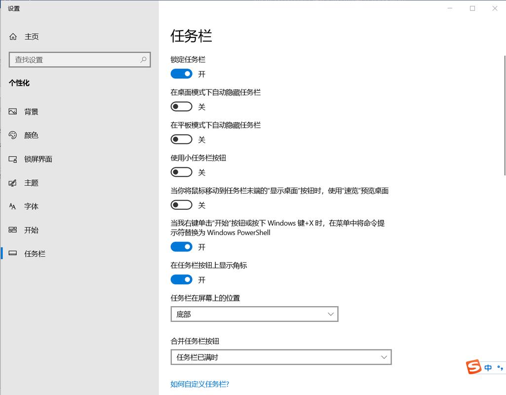
Task: Turn off 锁定任务栏 (Lock taskbar)
Action: 181,74
